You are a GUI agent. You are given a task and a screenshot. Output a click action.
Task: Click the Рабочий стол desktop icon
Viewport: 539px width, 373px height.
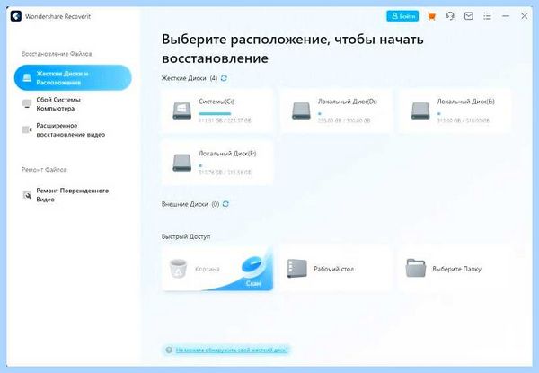297,269
